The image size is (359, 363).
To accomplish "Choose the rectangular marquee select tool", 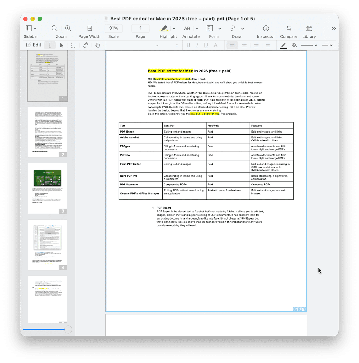I will click(x=74, y=45).
